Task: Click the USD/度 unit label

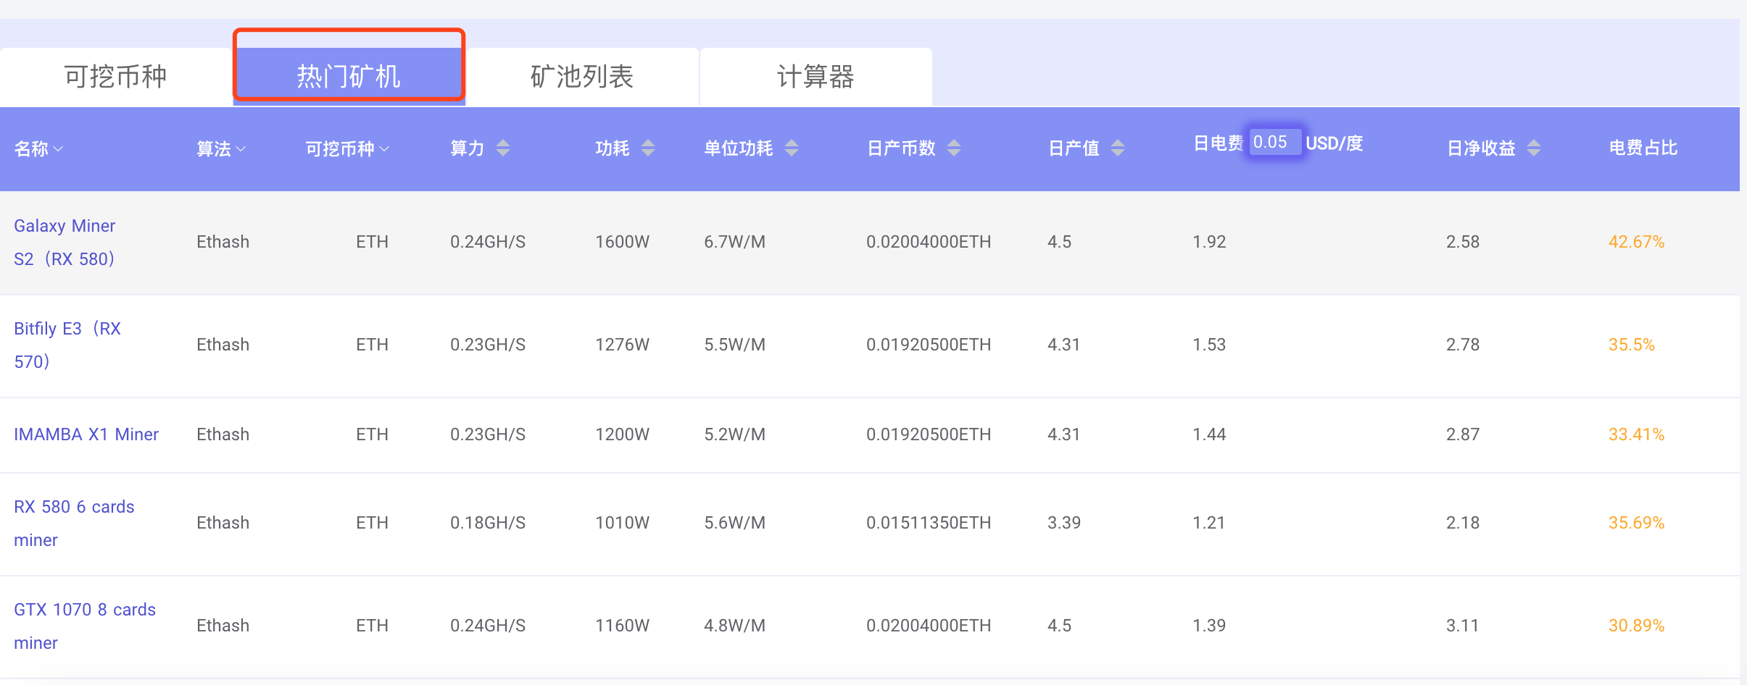Action: [x=1335, y=143]
